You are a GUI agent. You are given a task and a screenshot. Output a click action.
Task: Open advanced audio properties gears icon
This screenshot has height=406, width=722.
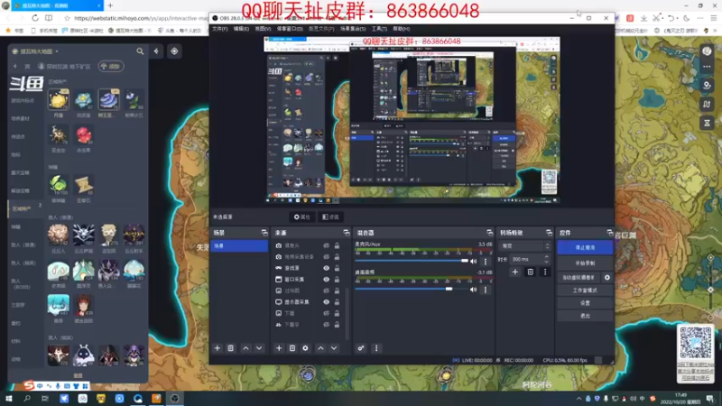coord(361,348)
